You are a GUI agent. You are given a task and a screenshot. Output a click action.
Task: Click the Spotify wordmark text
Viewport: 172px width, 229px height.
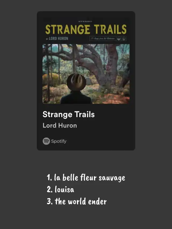coord(59,141)
